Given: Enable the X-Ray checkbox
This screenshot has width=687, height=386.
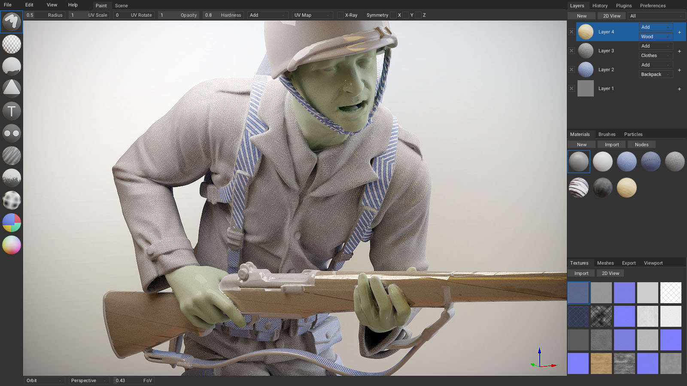Looking at the screenshot, I should (340, 15).
